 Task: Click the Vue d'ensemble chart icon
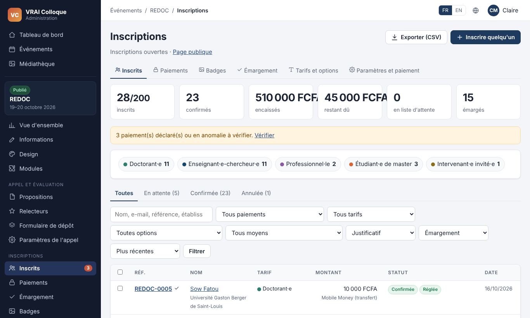click(12, 125)
